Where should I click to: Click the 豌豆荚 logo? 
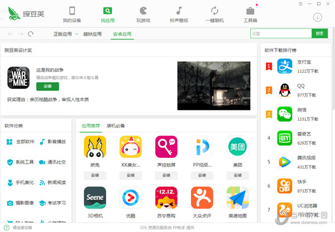(26, 13)
